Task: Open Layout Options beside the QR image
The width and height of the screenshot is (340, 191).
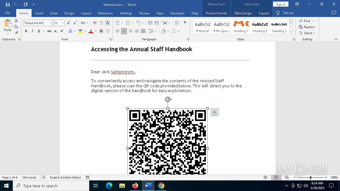Action: (x=215, y=112)
